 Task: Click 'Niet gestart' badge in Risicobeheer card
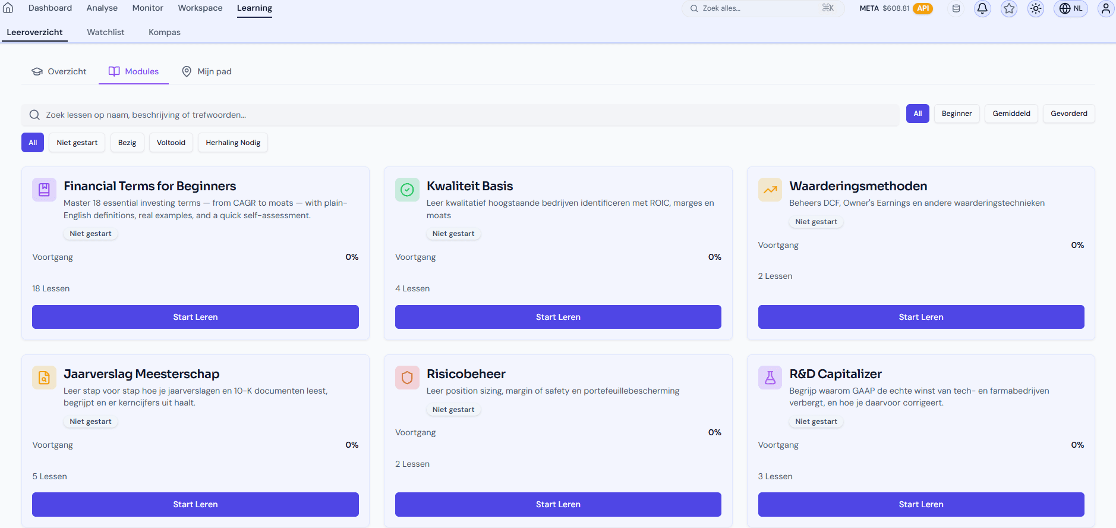pyautogui.click(x=453, y=410)
